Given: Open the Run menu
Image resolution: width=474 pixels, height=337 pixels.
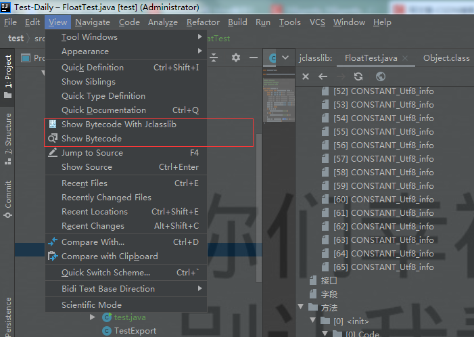Looking at the screenshot, I should tap(263, 22).
